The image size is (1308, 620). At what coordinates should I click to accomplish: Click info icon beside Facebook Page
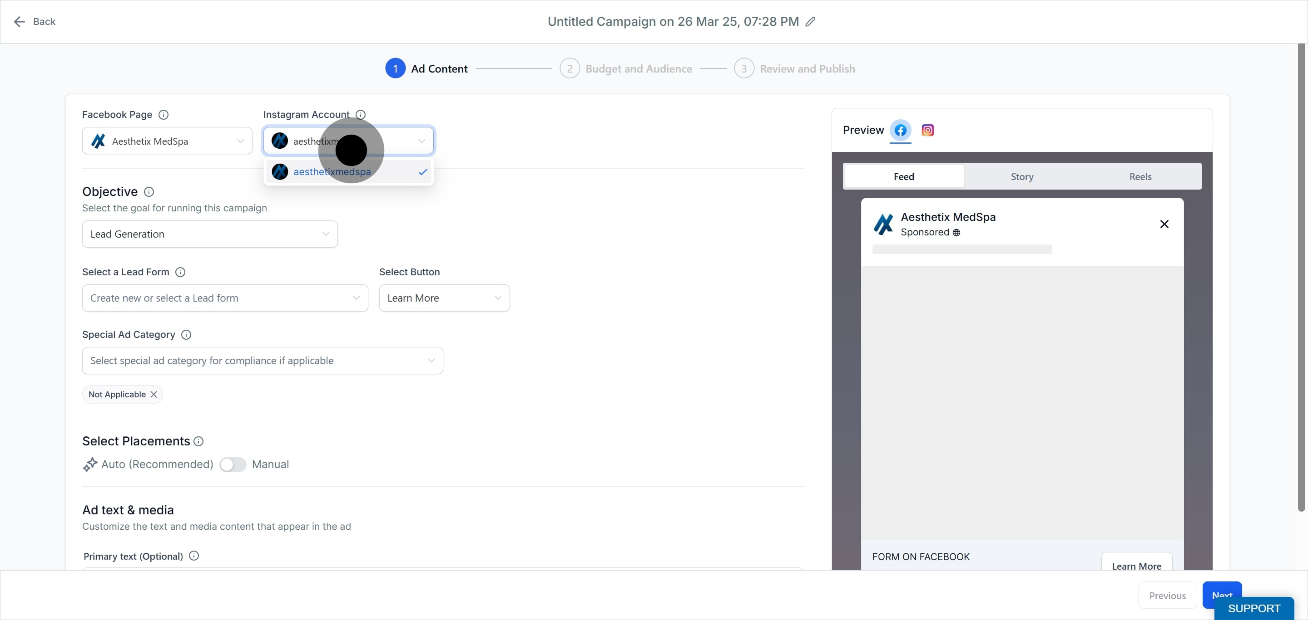163,115
